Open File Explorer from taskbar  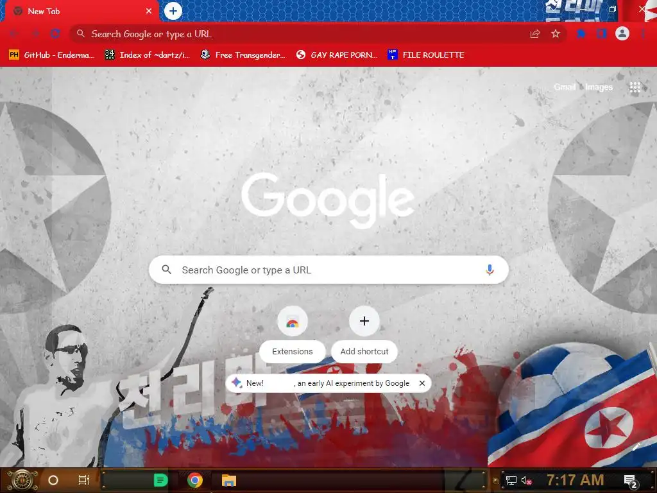(x=229, y=480)
